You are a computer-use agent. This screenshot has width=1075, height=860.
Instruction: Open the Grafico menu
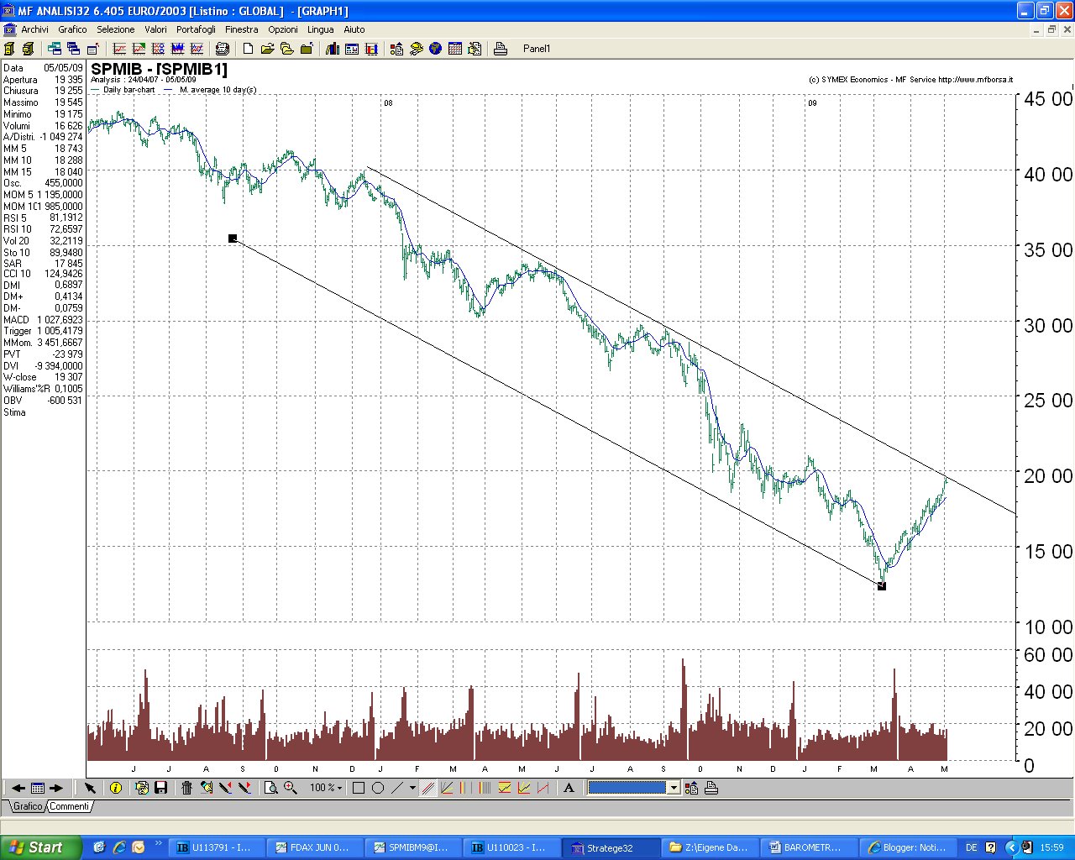coord(72,29)
